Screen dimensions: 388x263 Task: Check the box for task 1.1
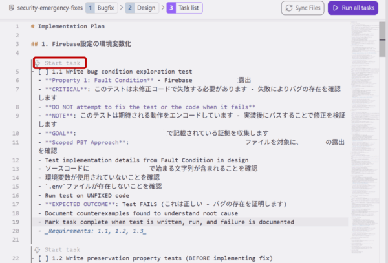pyautogui.click(x=43, y=72)
